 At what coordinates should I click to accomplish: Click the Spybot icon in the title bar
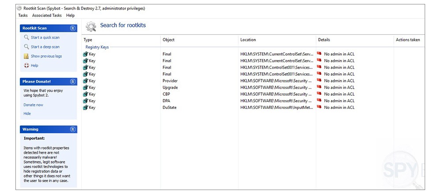tap(19, 8)
